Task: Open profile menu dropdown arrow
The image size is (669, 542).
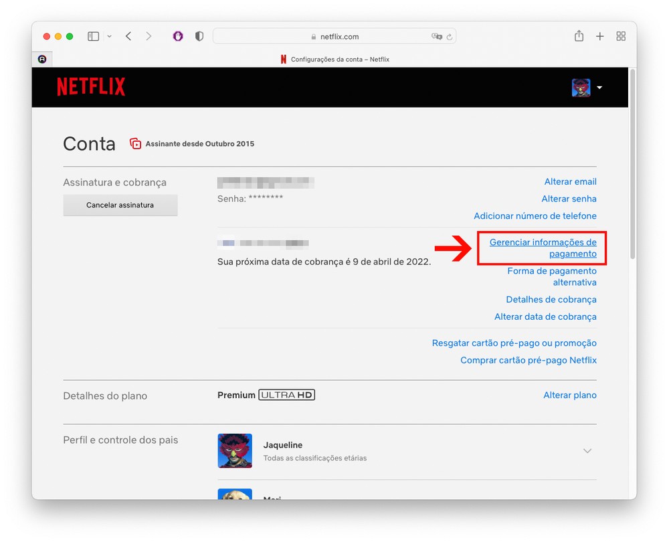Action: point(599,88)
